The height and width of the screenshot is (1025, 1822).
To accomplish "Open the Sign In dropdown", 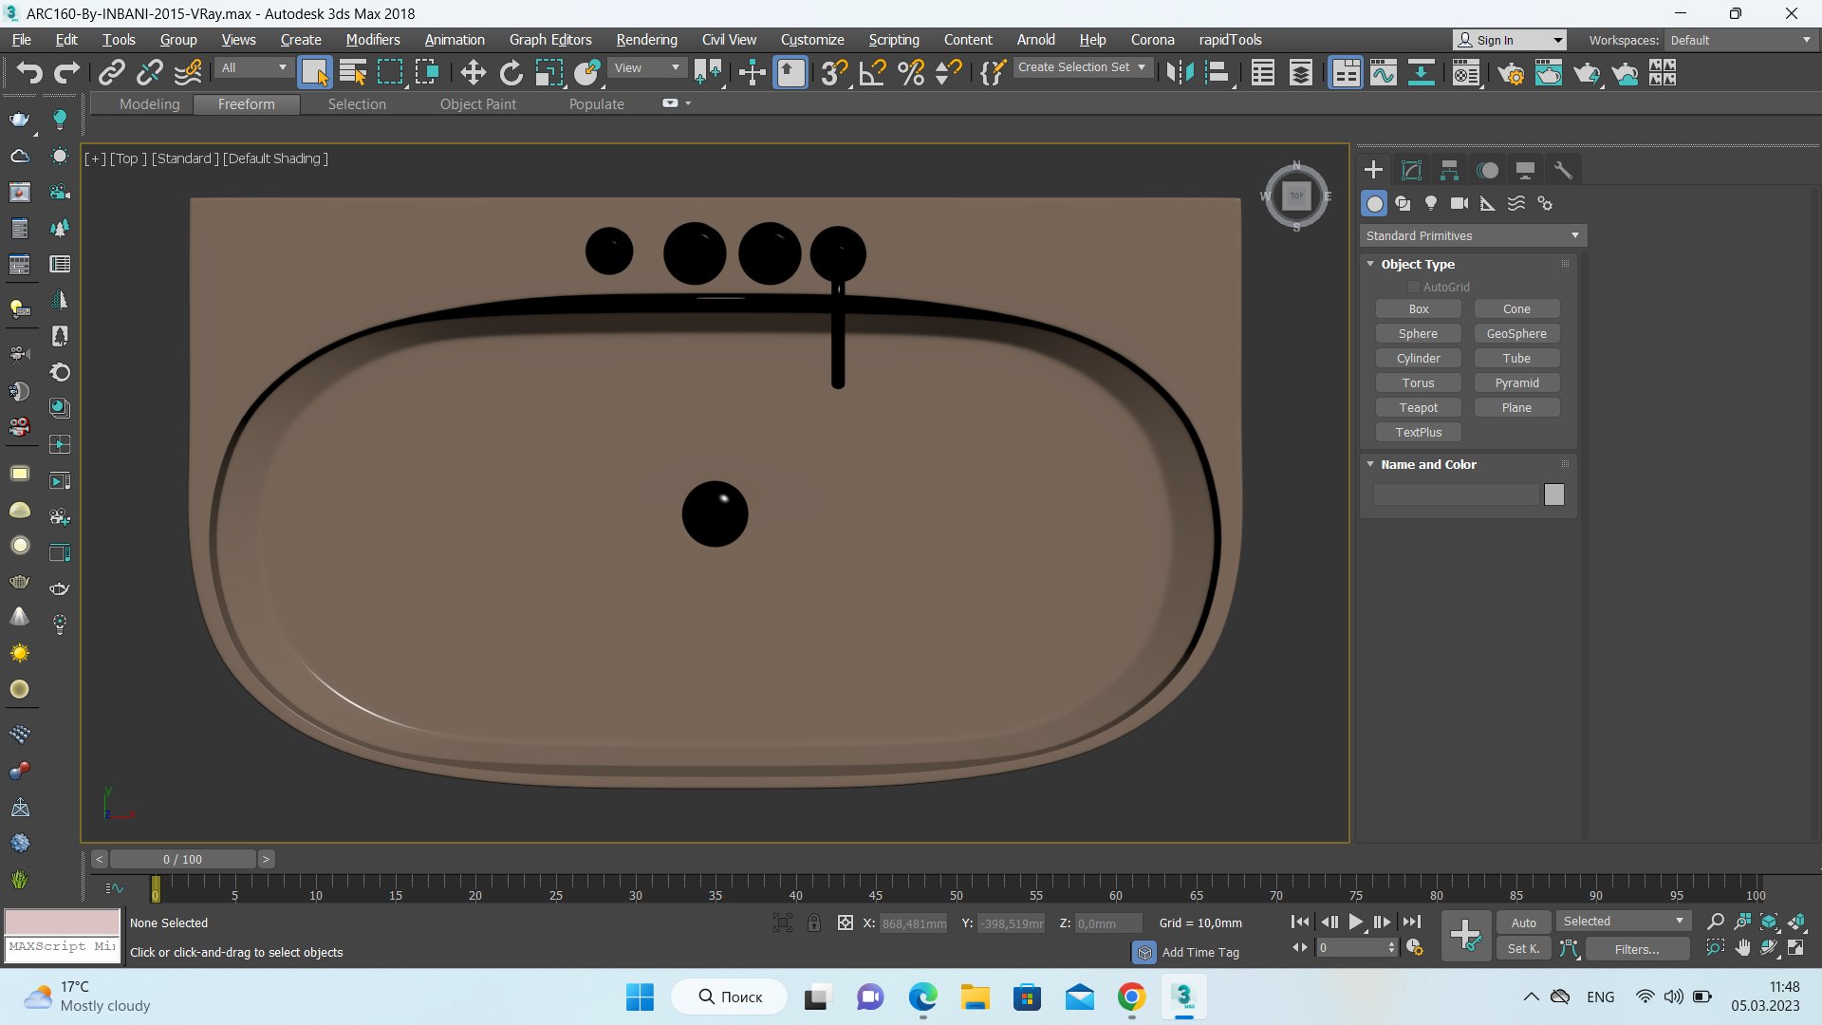I will tap(1510, 40).
